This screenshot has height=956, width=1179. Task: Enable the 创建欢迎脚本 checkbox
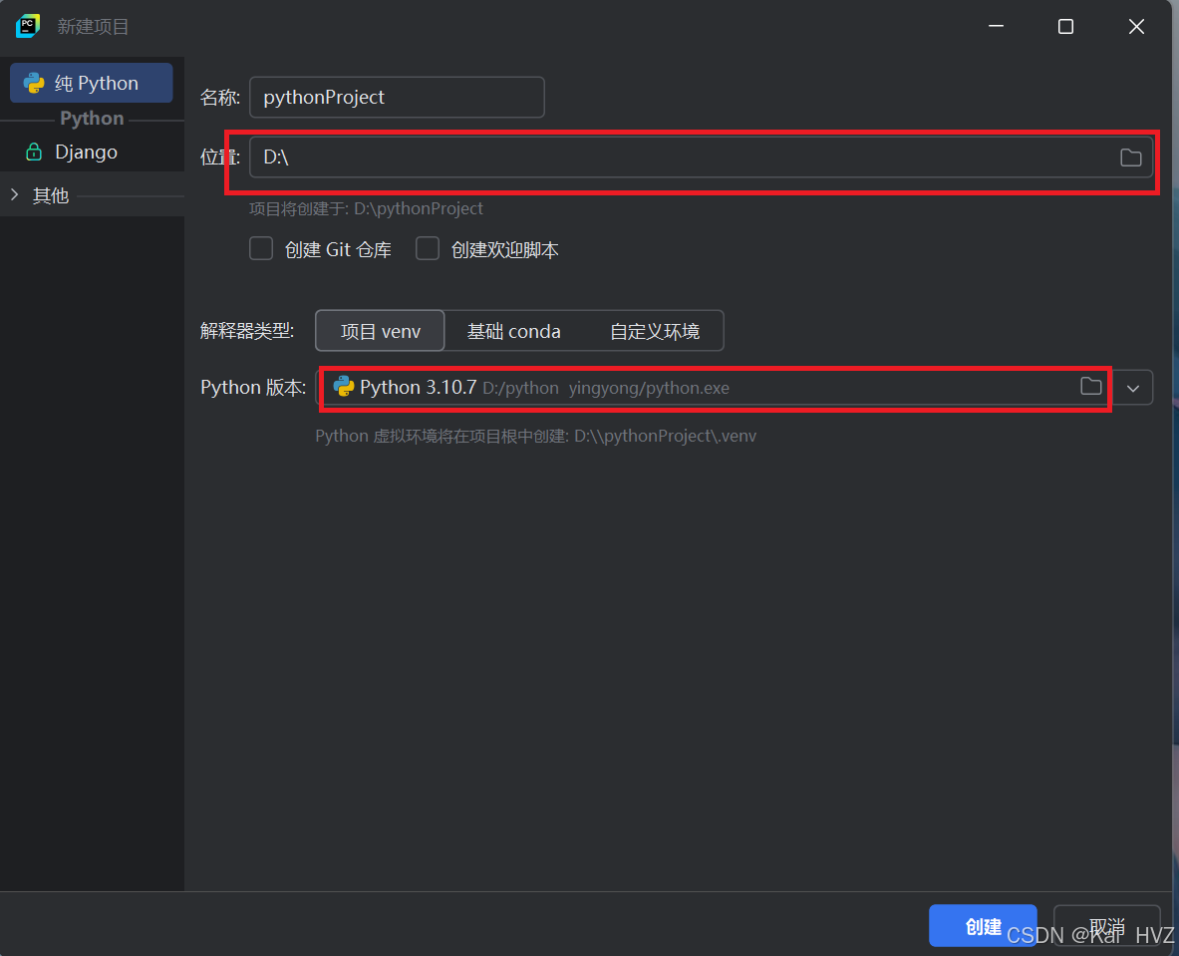click(x=428, y=249)
